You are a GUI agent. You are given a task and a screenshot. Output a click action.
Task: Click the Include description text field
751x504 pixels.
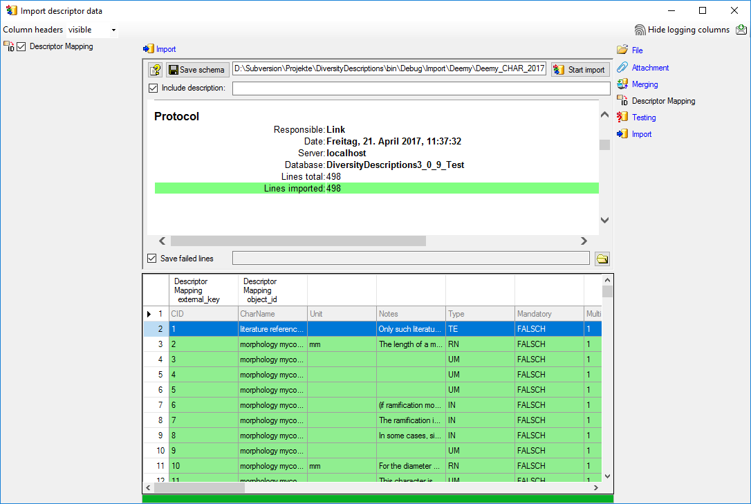pyautogui.click(x=420, y=88)
